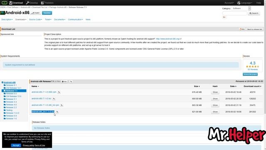Download android-x86-7.1-r2.i686.rpm file

pos(44,92)
